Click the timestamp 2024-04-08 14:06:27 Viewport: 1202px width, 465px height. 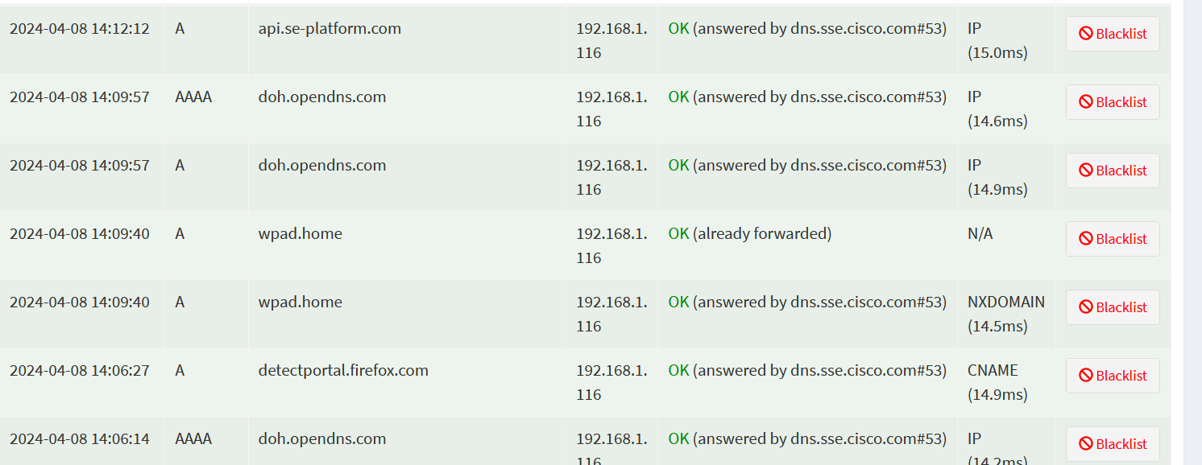point(81,370)
